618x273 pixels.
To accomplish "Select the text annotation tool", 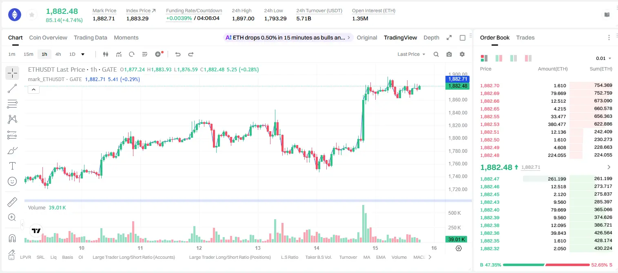I will pos(12,166).
